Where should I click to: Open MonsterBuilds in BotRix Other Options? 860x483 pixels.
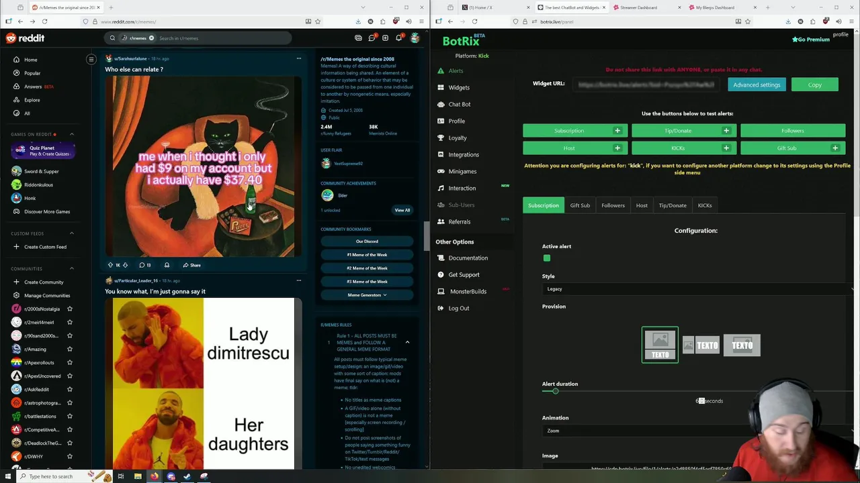pyautogui.click(x=468, y=291)
